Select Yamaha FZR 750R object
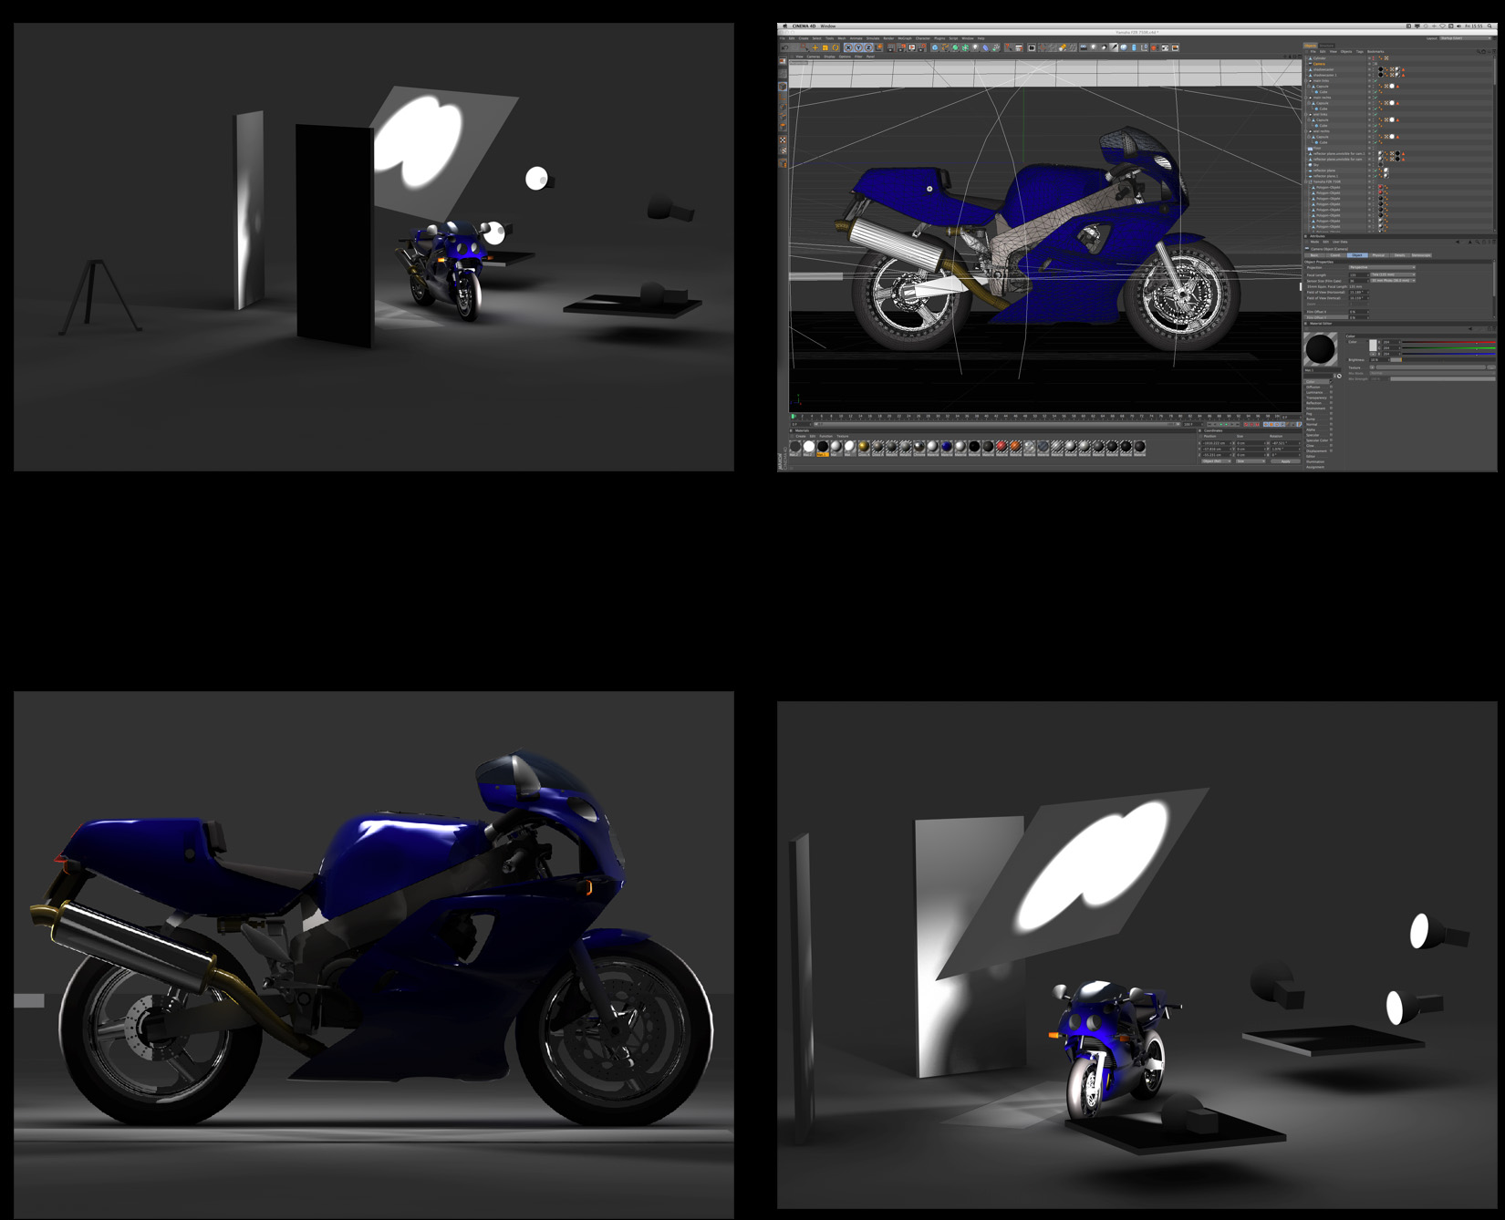Screen dimensions: 1505x1220 point(1327,181)
